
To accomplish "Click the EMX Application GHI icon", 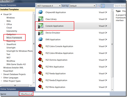I will [41, 40].
